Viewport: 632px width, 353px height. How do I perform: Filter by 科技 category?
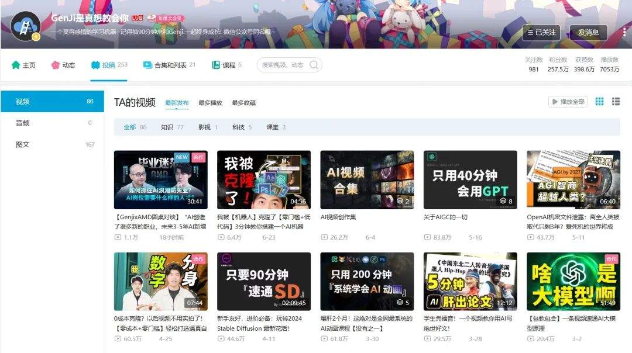[x=242, y=127]
